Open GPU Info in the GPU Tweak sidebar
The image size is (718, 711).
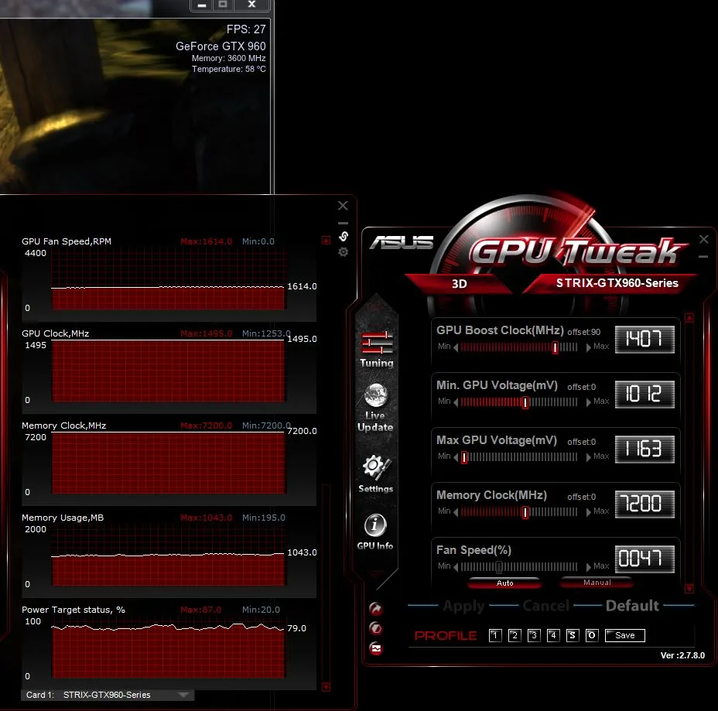point(375,532)
